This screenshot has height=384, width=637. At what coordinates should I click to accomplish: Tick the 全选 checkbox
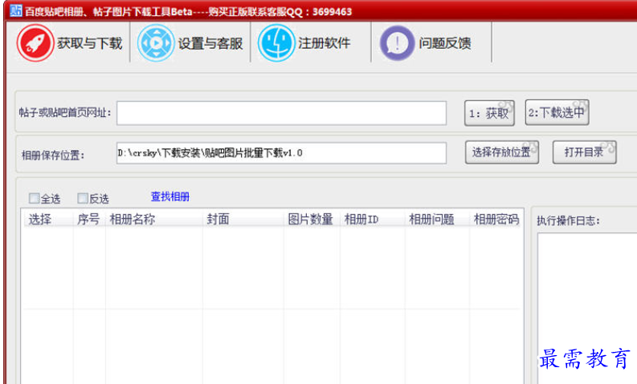(34, 198)
